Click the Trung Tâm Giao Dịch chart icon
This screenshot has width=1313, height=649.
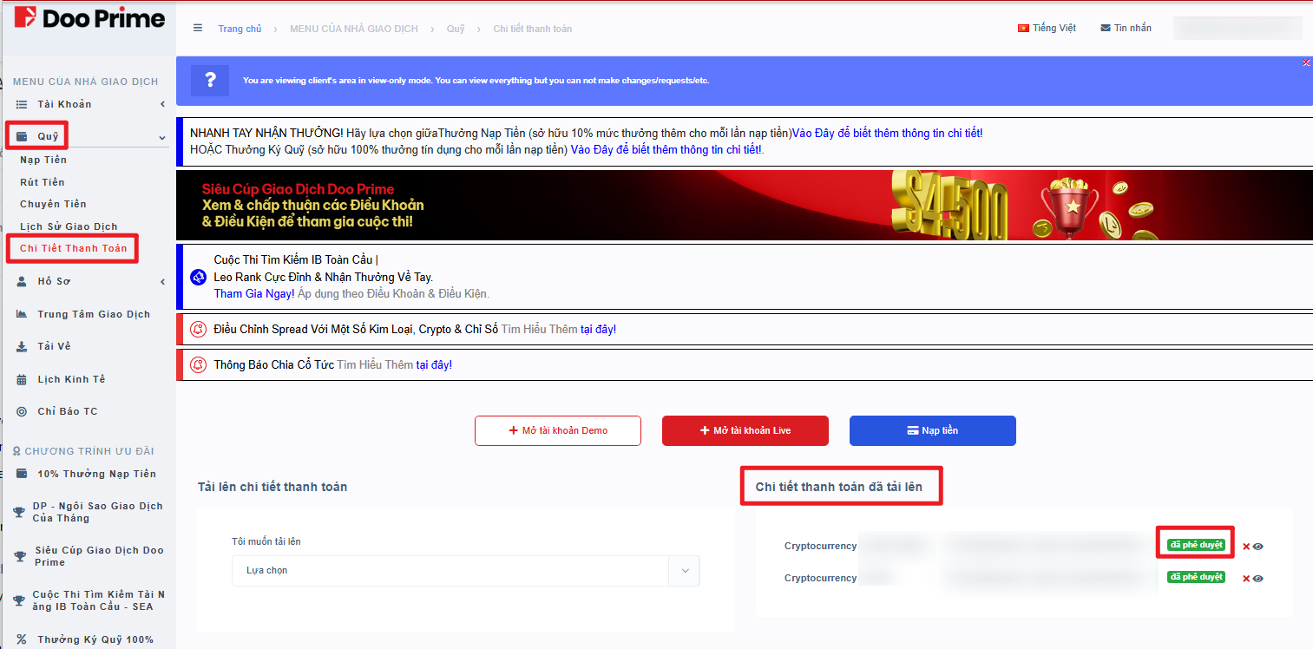[x=22, y=314]
